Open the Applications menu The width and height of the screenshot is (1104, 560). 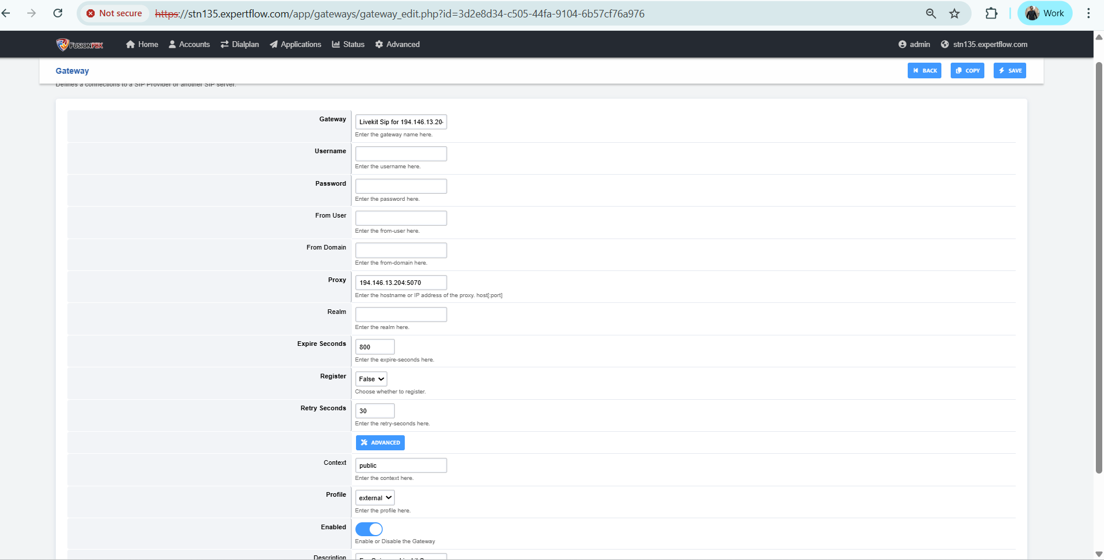pos(295,45)
